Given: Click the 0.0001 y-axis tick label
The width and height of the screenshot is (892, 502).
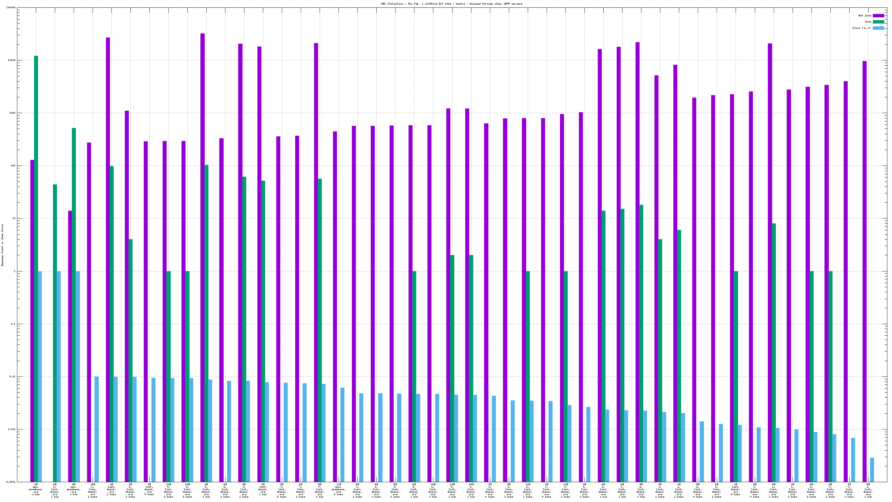Looking at the screenshot, I should click(x=11, y=482).
